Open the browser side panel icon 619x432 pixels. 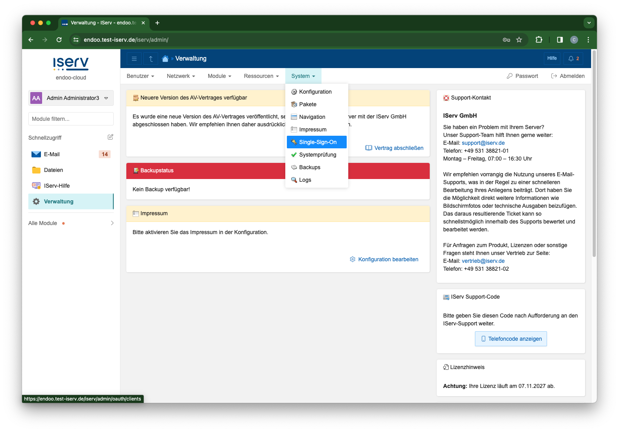[560, 40]
